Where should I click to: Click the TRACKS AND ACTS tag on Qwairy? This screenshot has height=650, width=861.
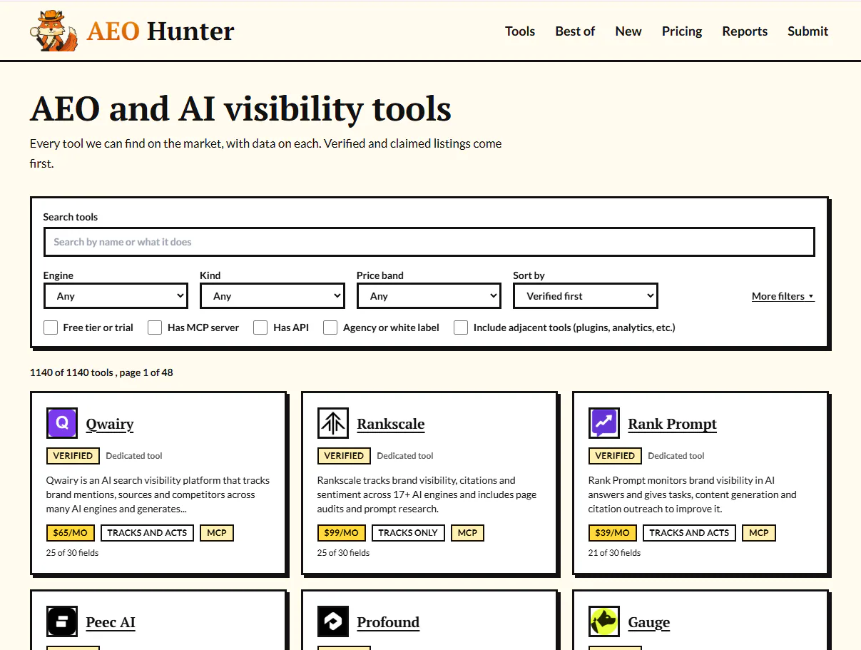point(147,533)
